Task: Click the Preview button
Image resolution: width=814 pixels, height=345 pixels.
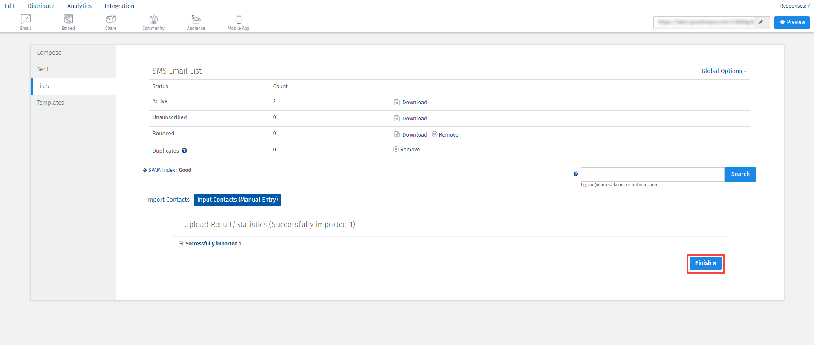Action: (x=792, y=22)
